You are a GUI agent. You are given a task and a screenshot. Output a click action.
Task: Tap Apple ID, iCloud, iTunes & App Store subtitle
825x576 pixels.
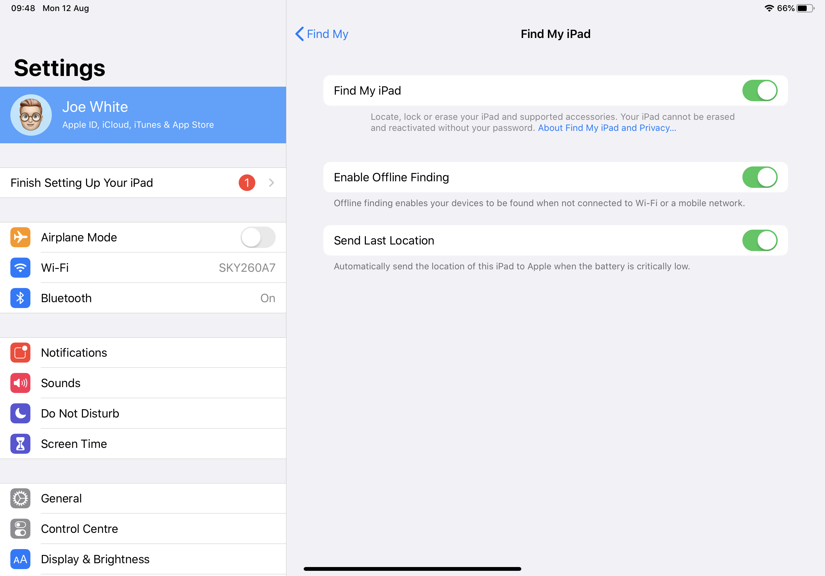[138, 125]
